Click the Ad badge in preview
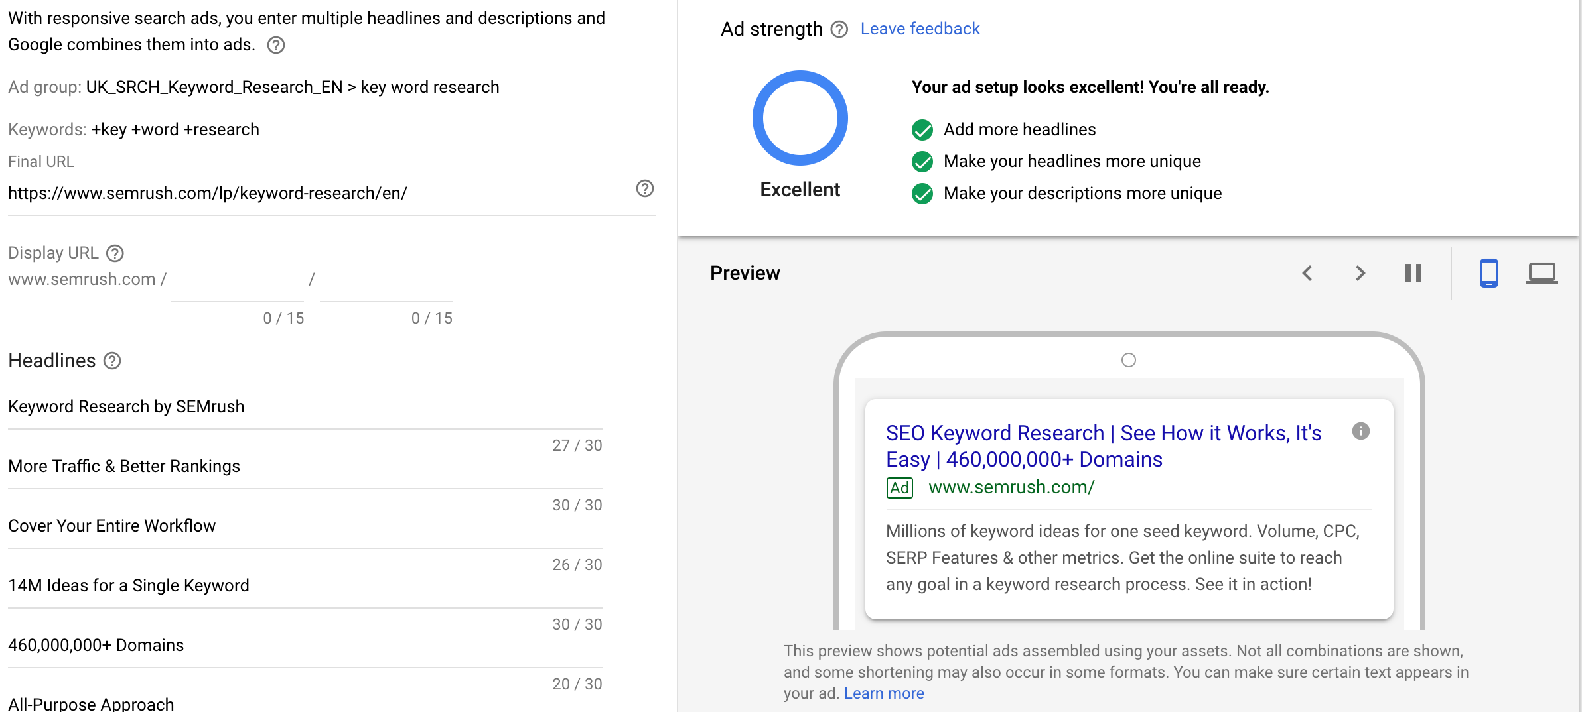Image resolution: width=1582 pixels, height=712 pixels. tap(900, 488)
